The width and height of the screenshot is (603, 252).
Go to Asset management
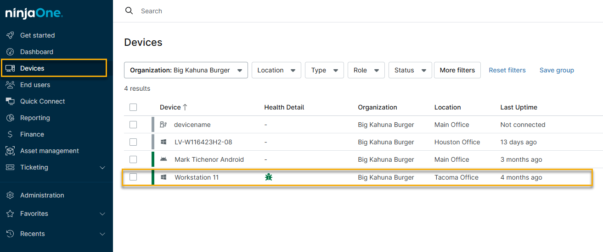(x=50, y=151)
